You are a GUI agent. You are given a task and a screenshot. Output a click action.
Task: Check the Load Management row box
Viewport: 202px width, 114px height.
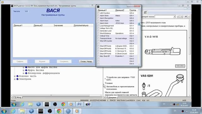point(98,26)
